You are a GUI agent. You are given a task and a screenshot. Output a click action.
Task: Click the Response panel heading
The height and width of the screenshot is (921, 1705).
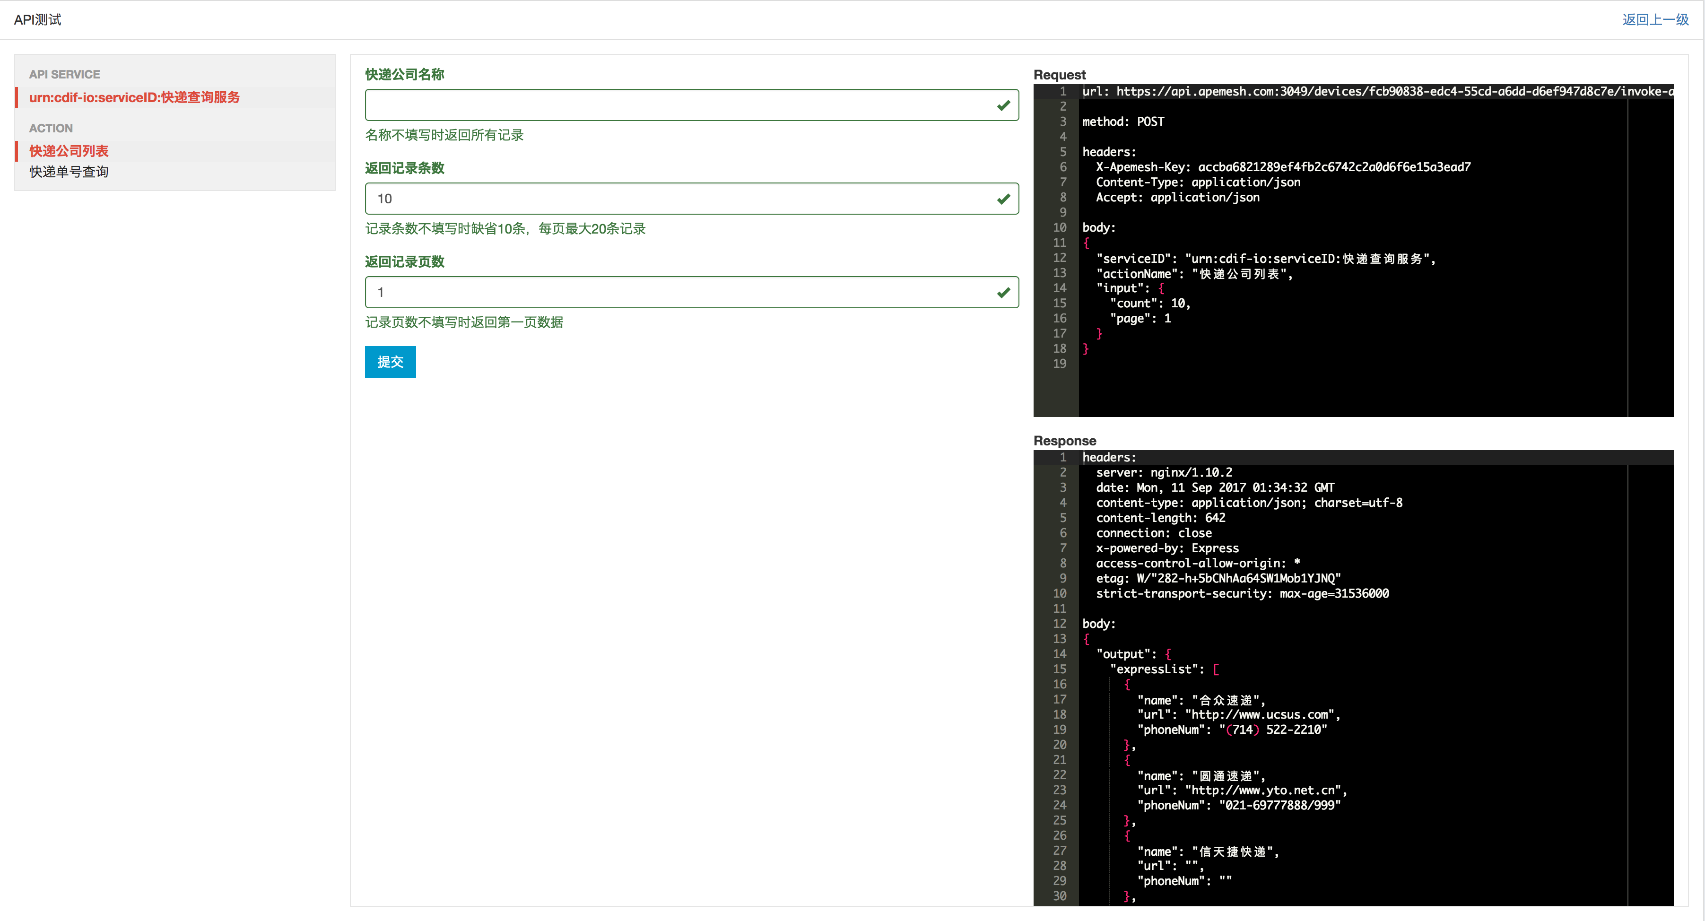tap(1064, 441)
